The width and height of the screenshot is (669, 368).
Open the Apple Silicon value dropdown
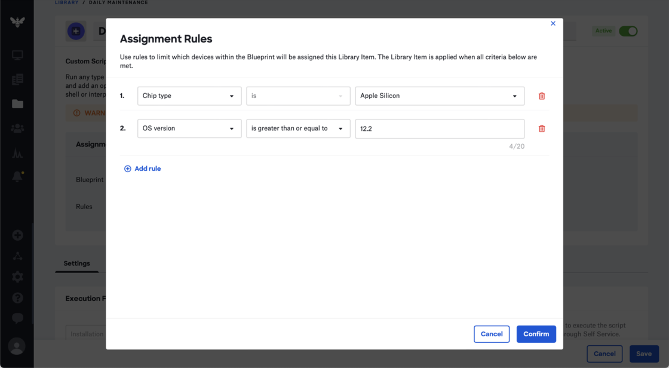pyautogui.click(x=440, y=96)
